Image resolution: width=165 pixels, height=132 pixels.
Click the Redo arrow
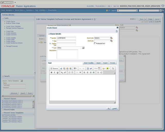pos(83,69)
